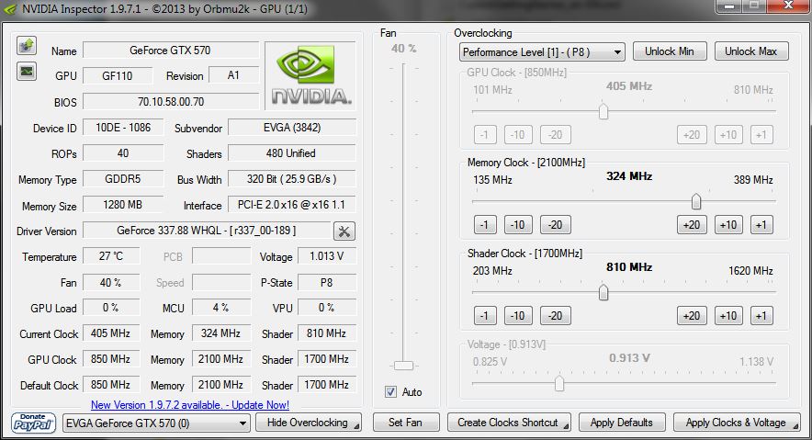Click the Set Fan button

pyautogui.click(x=406, y=423)
